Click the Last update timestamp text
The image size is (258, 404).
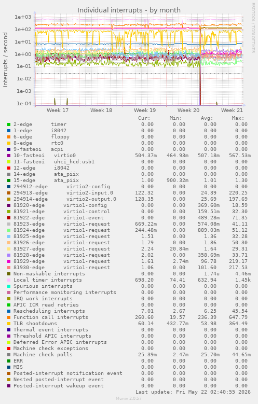click(x=193, y=392)
